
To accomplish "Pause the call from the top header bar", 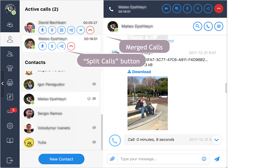I will point(198,9).
